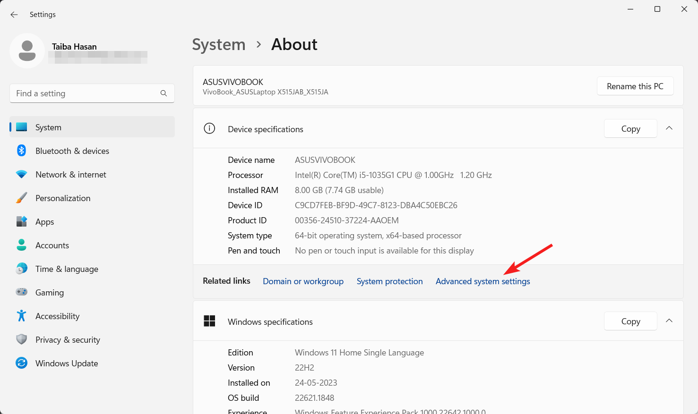Click the Windows Update sync icon
698x414 pixels.
[21, 363]
